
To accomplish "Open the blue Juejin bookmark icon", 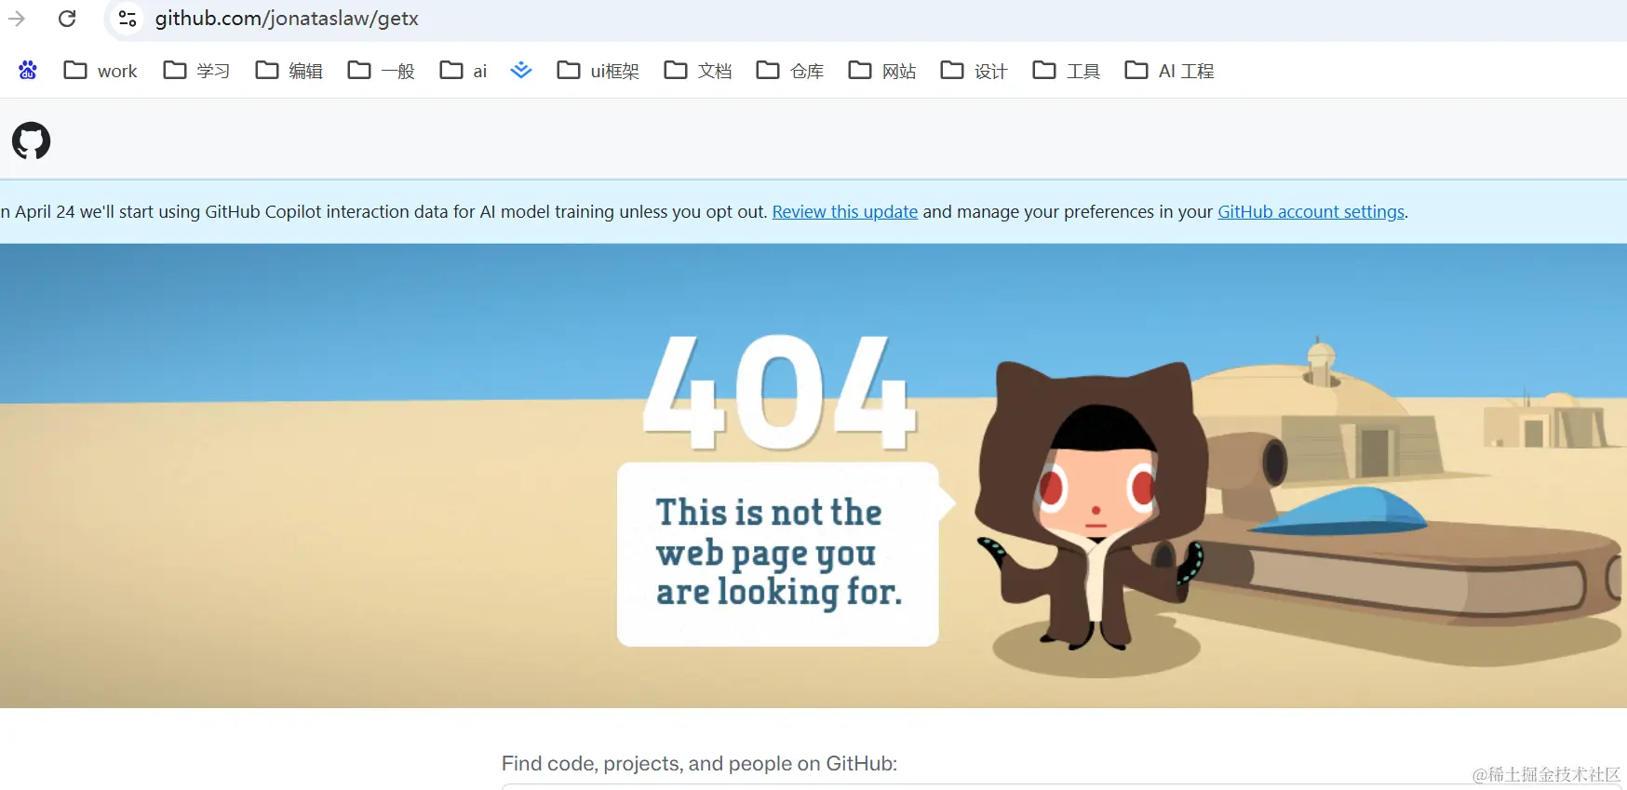I will pyautogui.click(x=521, y=70).
